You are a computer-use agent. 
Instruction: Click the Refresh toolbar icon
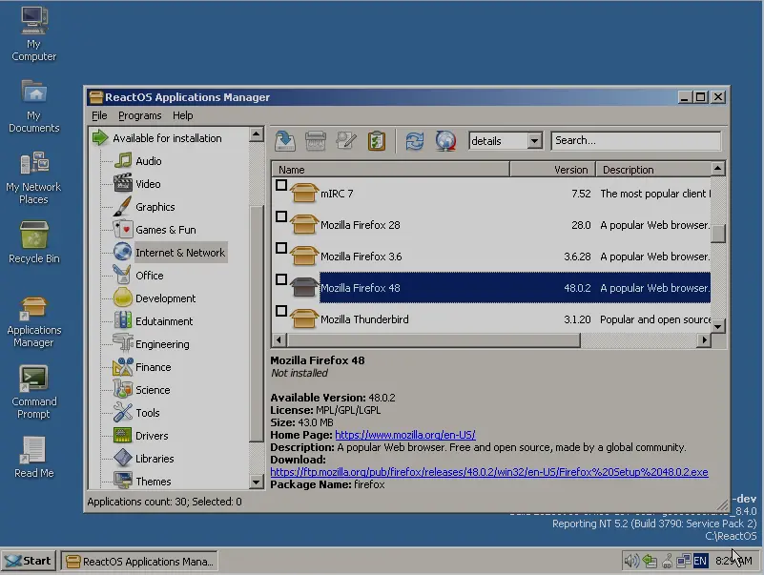pyautogui.click(x=415, y=141)
